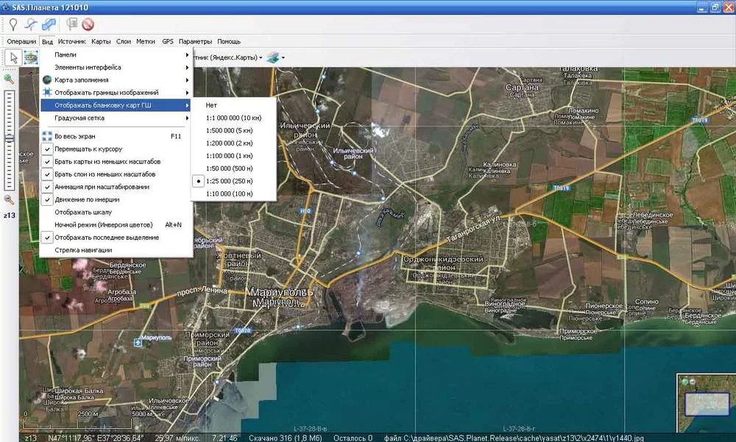
Task: Click the add placemark pin icon
Action: pos(13,24)
